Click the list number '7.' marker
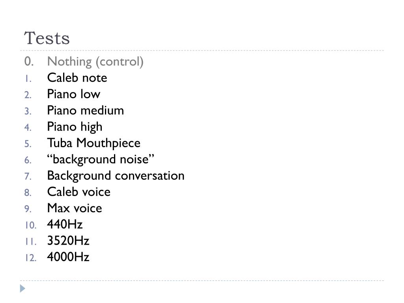 (28, 176)
